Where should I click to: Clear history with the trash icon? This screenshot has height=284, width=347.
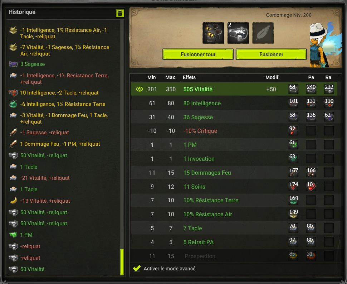click(120, 14)
